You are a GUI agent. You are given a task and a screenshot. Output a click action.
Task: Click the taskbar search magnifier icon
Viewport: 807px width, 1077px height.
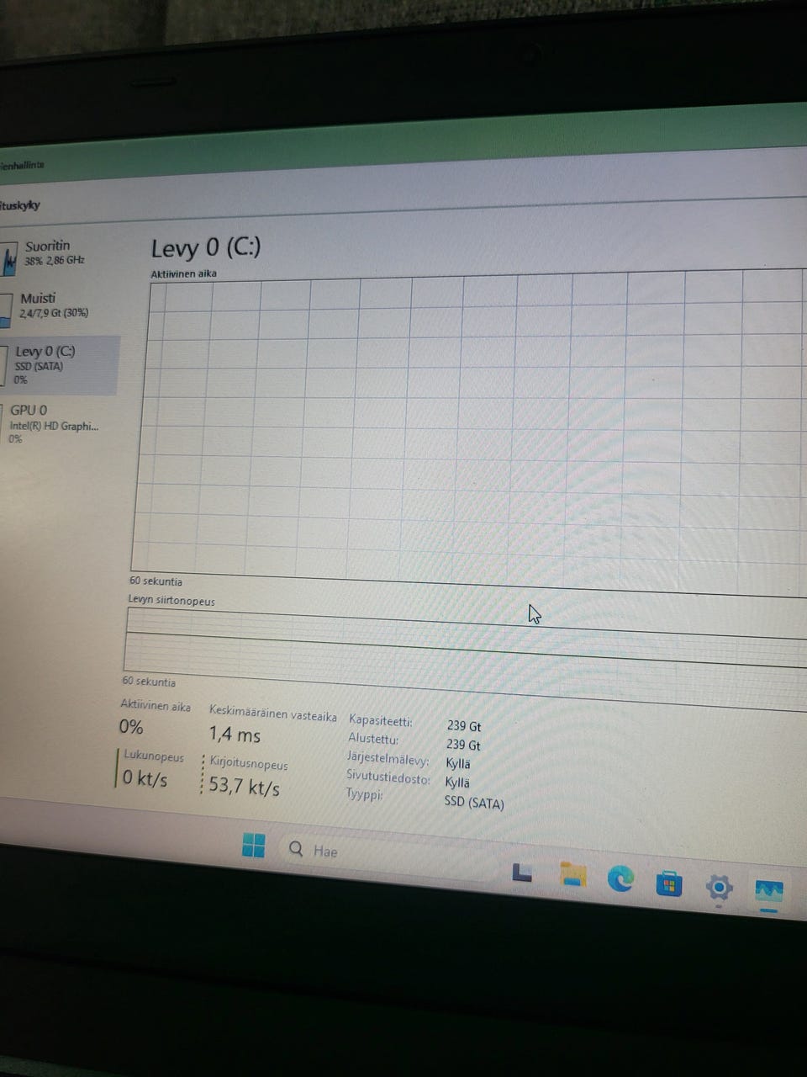[296, 848]
